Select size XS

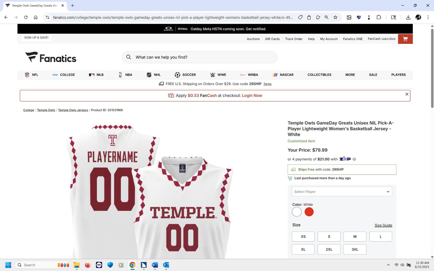point(303,237)
